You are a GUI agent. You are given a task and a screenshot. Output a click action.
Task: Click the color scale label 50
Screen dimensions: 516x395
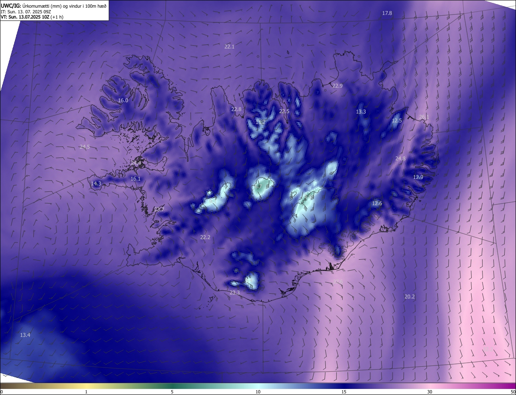click(513, 392)
